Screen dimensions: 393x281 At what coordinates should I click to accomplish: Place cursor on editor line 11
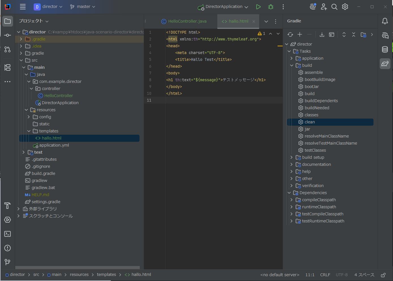tap(224, 100)
